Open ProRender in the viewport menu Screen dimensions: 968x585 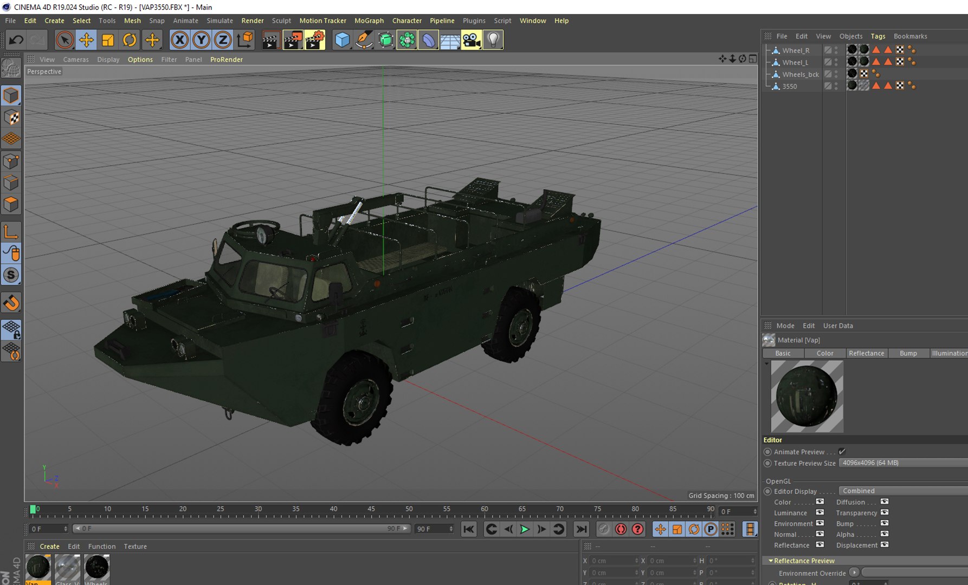[227, 60]
